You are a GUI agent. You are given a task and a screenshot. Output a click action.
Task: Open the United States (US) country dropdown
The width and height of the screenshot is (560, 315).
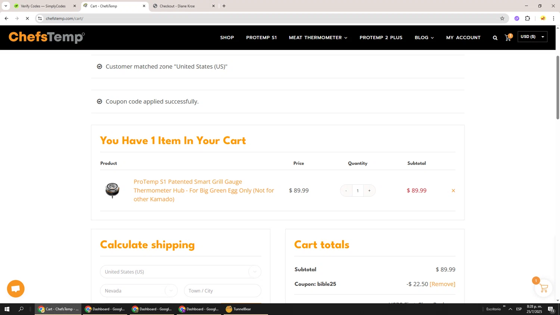point(181,272)
